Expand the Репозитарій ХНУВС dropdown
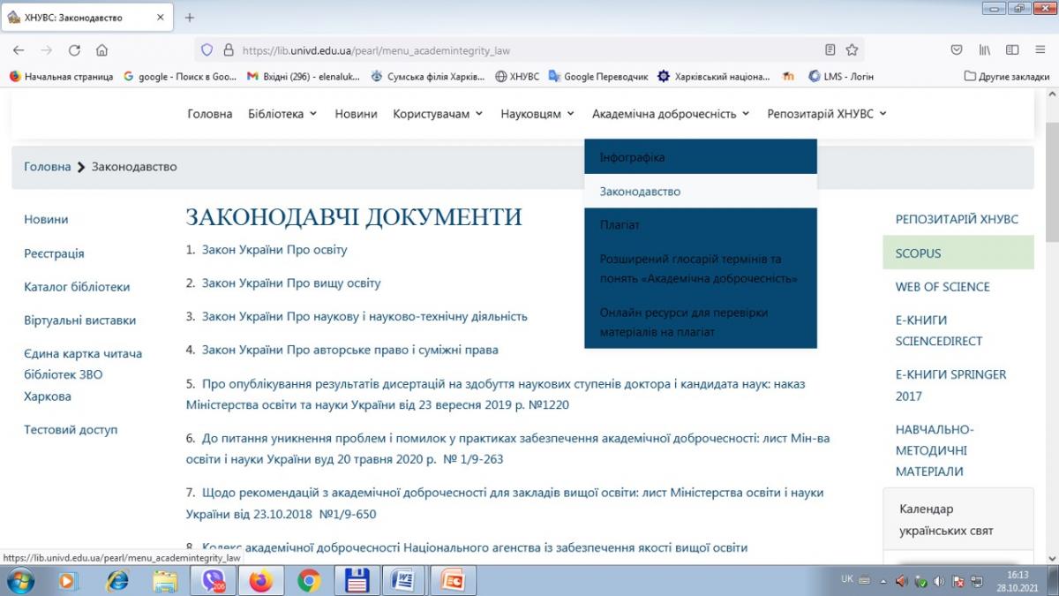Image resolution: width=1059 pixels, height=596 pixels. [827, 114]
